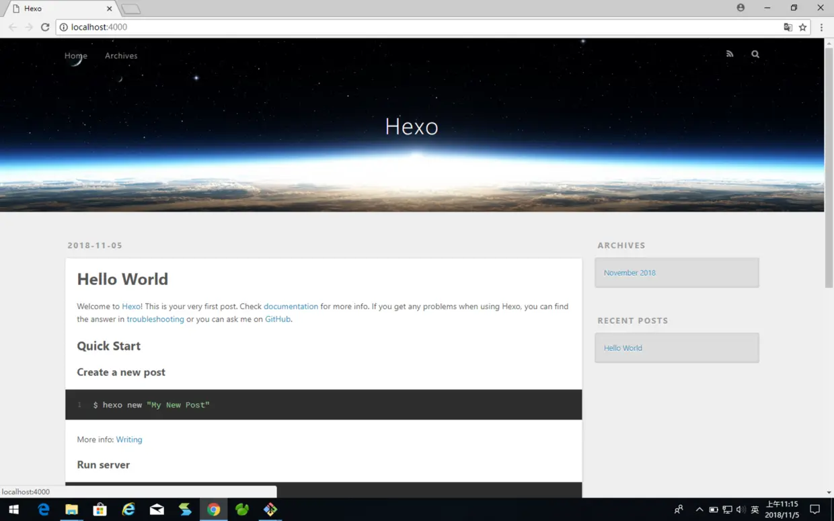
Task: Open Internet Explorer from the taskbar
Action: (128, 510)
